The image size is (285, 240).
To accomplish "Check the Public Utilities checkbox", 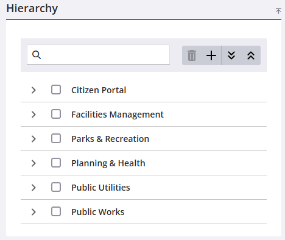I will [x=56, y=187].
